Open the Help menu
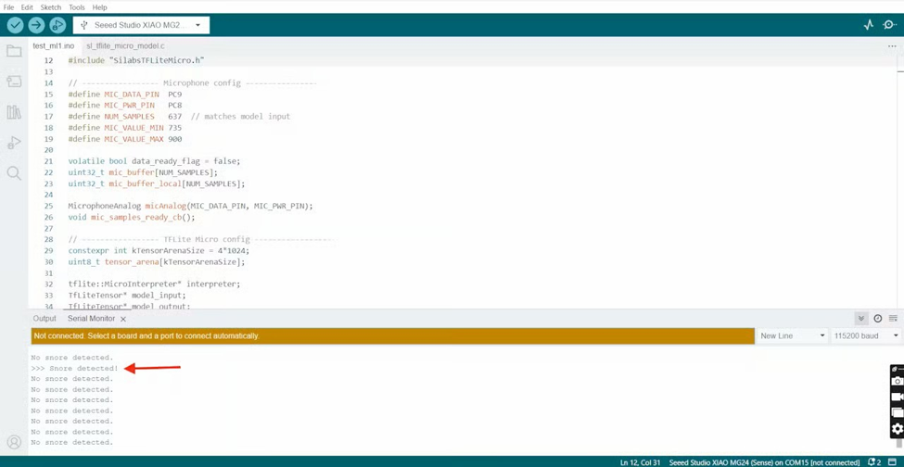Screen dimensions: 904x467 tap(100, 7)
